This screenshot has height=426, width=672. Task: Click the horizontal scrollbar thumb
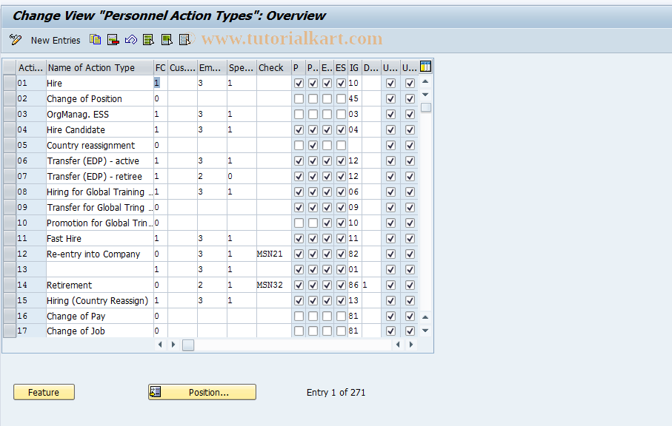[188, 345]
